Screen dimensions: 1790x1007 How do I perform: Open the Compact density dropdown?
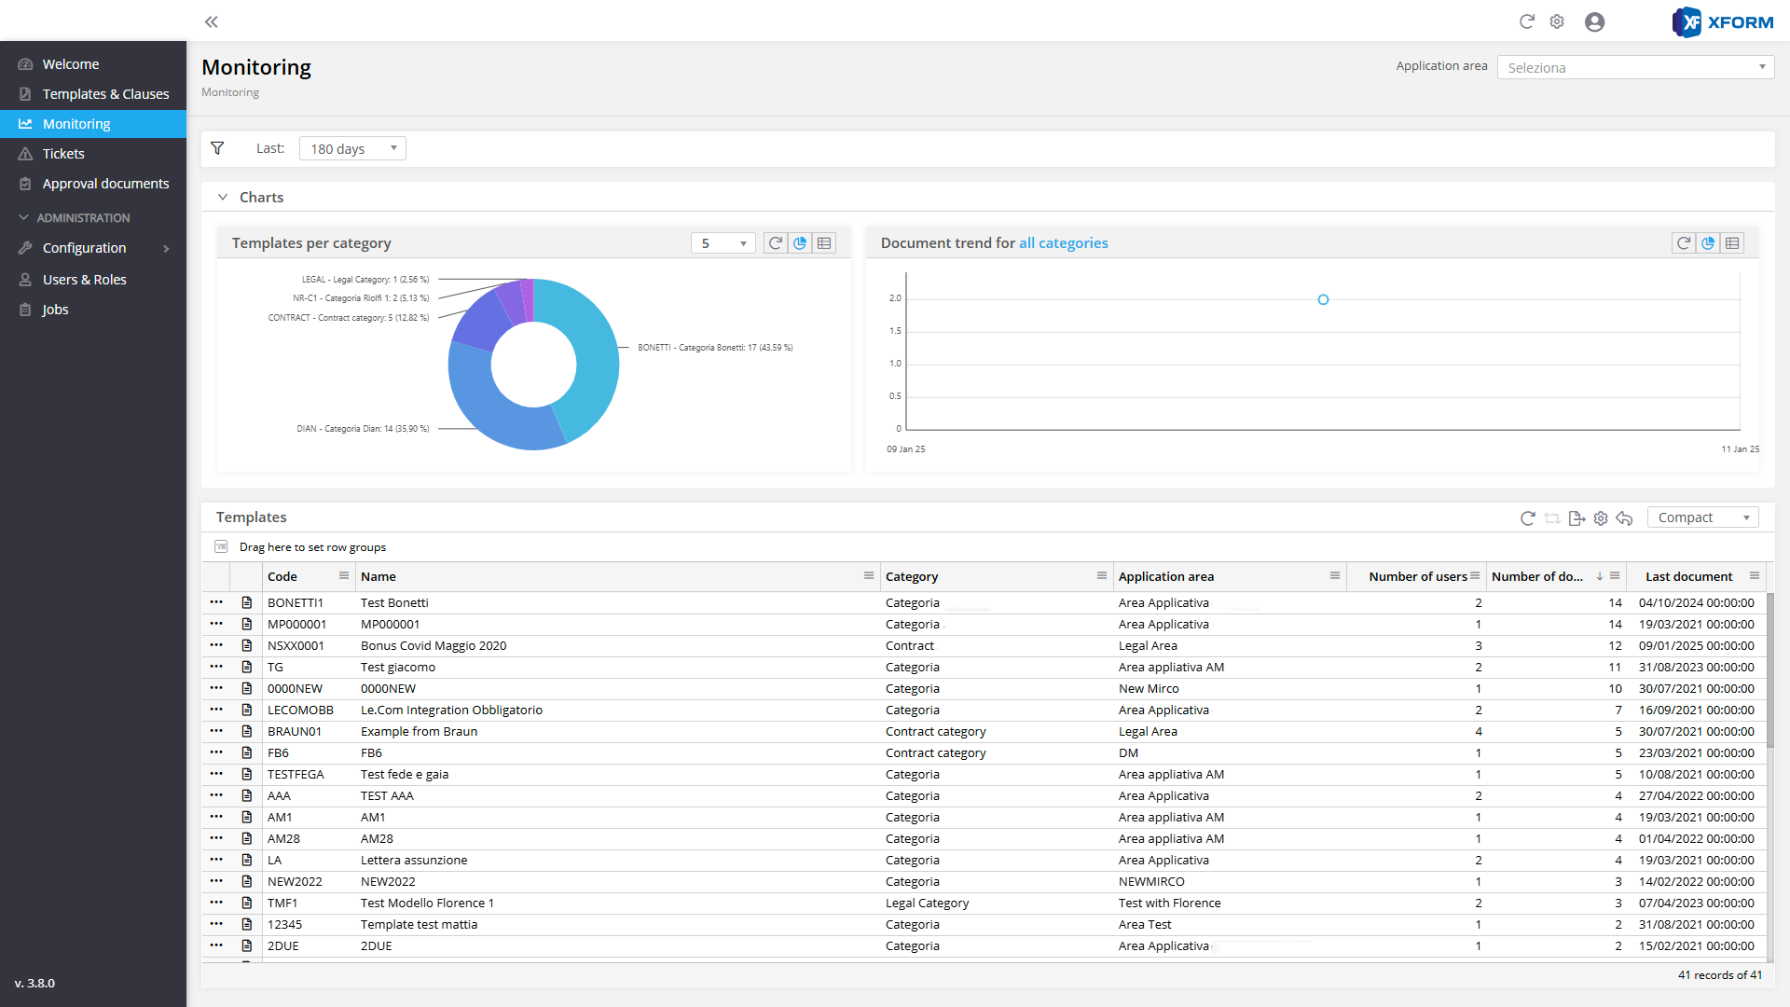[1702, 517]
